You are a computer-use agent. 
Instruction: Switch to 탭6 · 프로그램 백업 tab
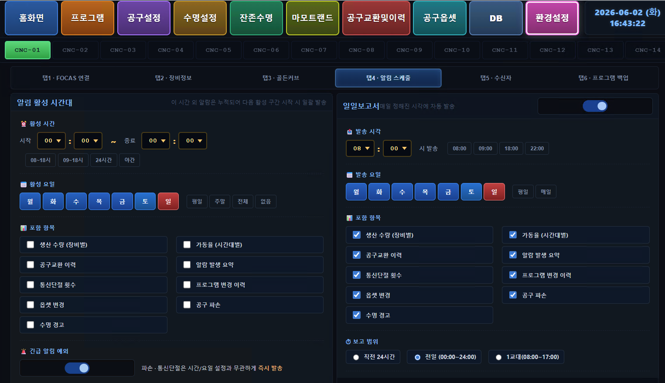click(604, 78)
